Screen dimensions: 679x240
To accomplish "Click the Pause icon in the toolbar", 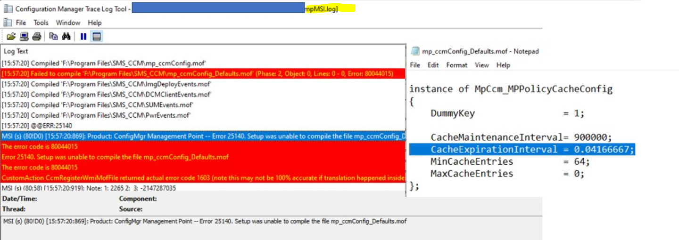I will click(x=83, y=36).
